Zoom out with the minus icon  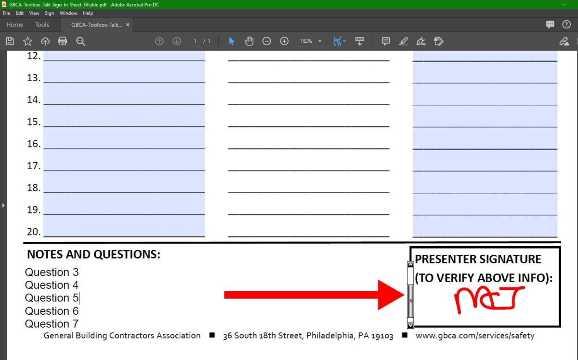coord(266,41)
